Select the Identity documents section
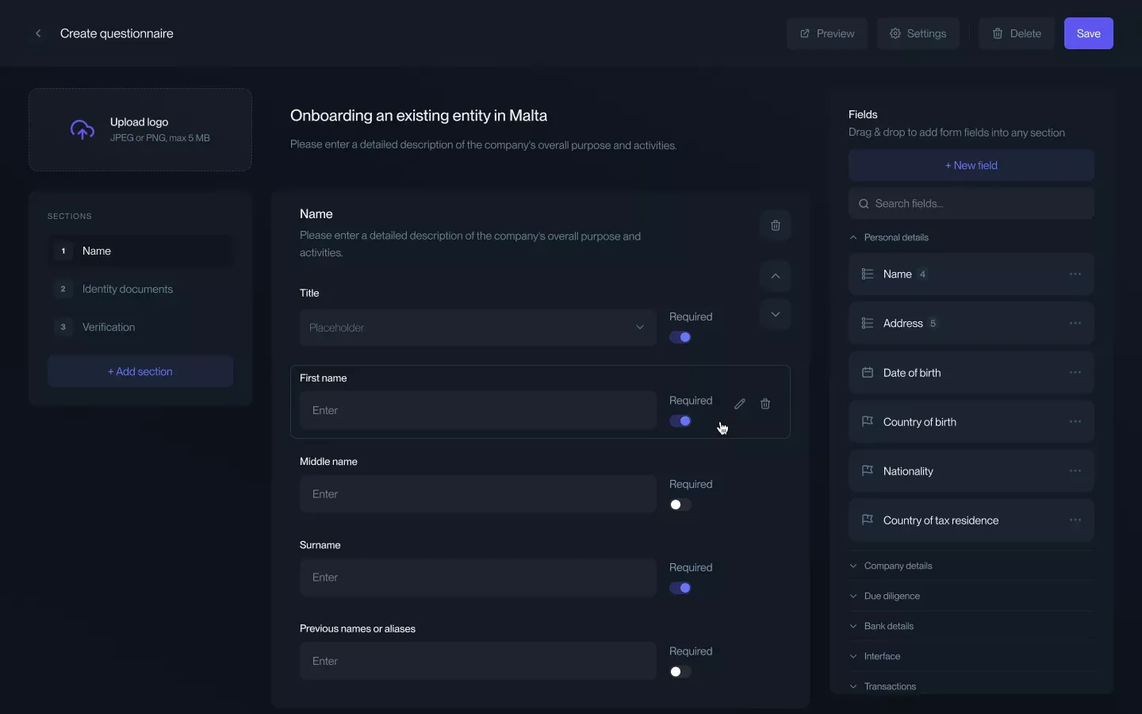1142x714 pixels. tap(128, 289)
